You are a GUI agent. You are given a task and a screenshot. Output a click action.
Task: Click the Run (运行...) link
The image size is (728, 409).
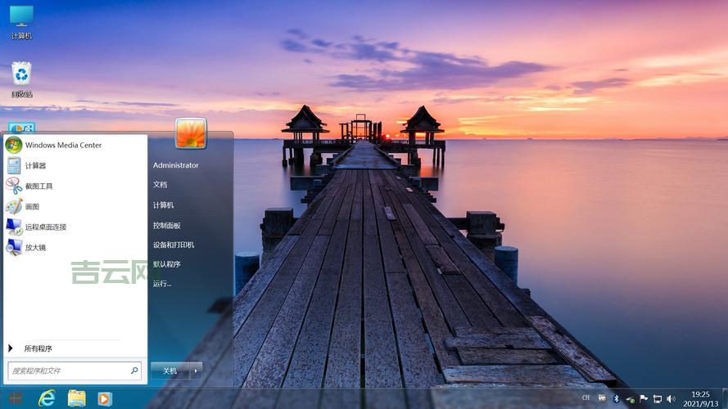(162, 284)
